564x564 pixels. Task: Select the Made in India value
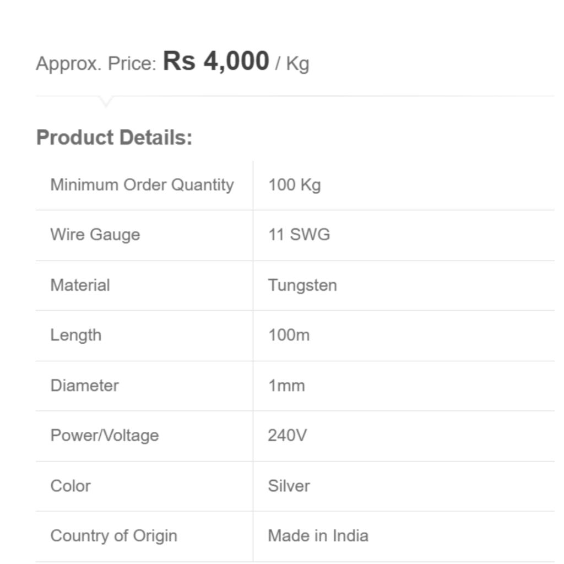click(x=318, y=536)
